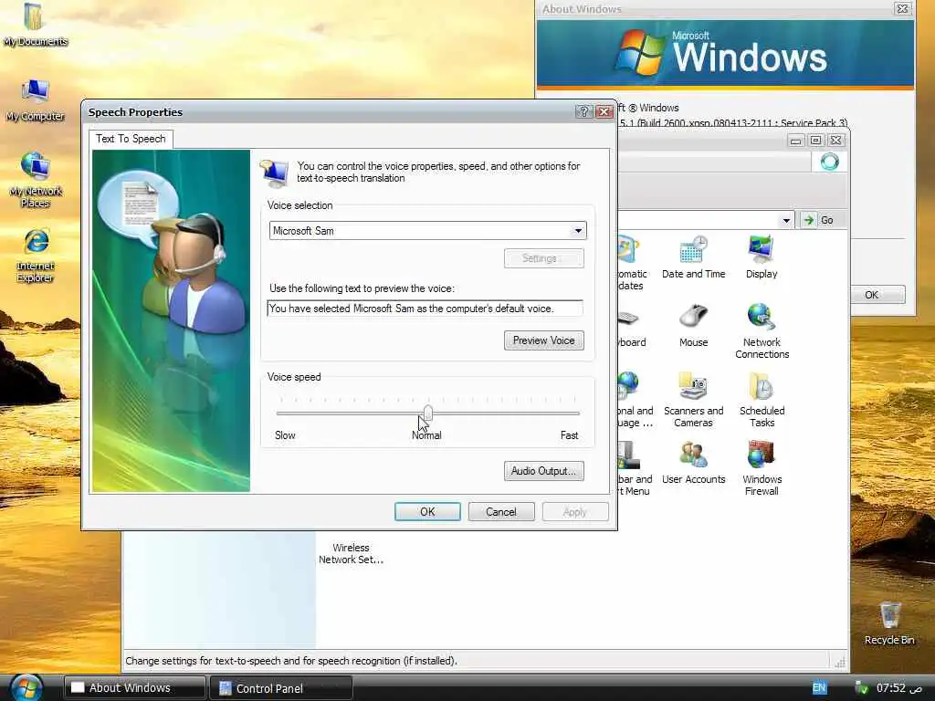Open Display icon in Control Panel
The width and height of the screenshot is (935, 701).
[762, 256]
